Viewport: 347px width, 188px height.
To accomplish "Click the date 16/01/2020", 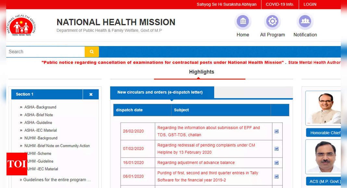I will 133,163.
